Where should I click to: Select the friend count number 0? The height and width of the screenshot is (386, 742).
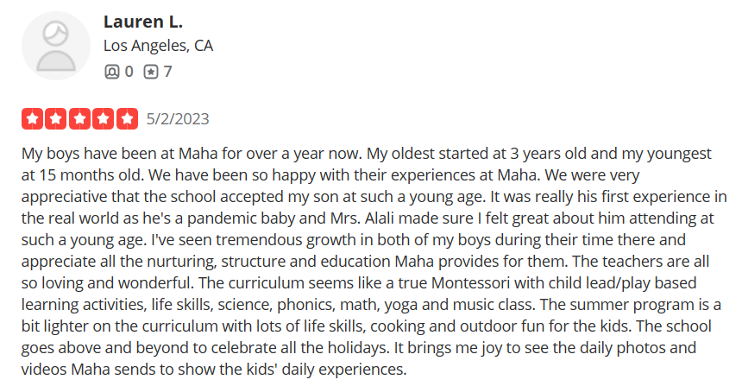(129, 72)
